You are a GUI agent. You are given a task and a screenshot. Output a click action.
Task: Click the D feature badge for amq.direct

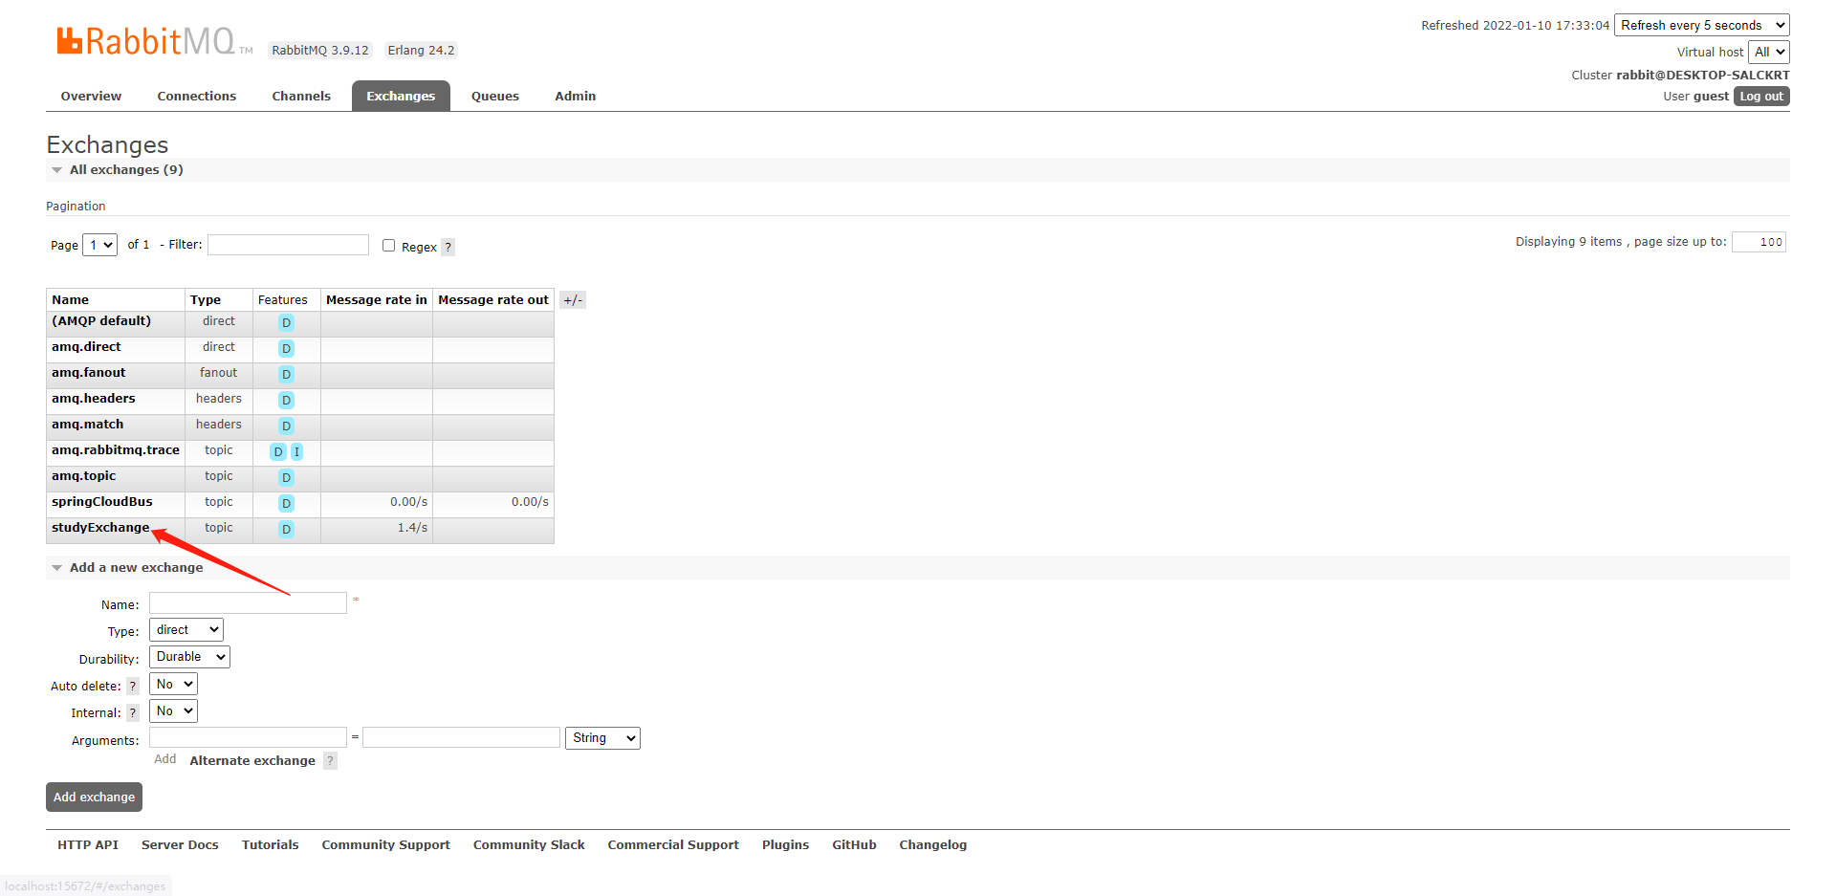(x=286, y=349)
